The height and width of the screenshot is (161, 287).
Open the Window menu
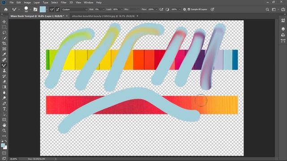point(89,3)
